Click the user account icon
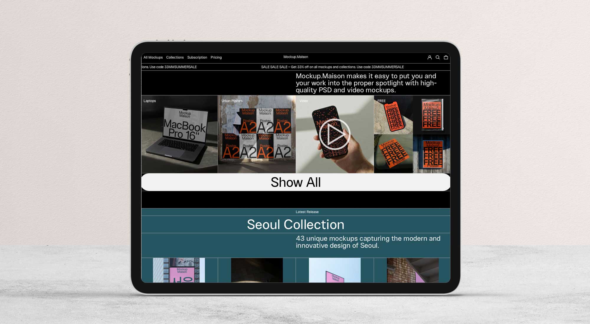The width and height of the screenshot is (590, 324). (429, 57)
